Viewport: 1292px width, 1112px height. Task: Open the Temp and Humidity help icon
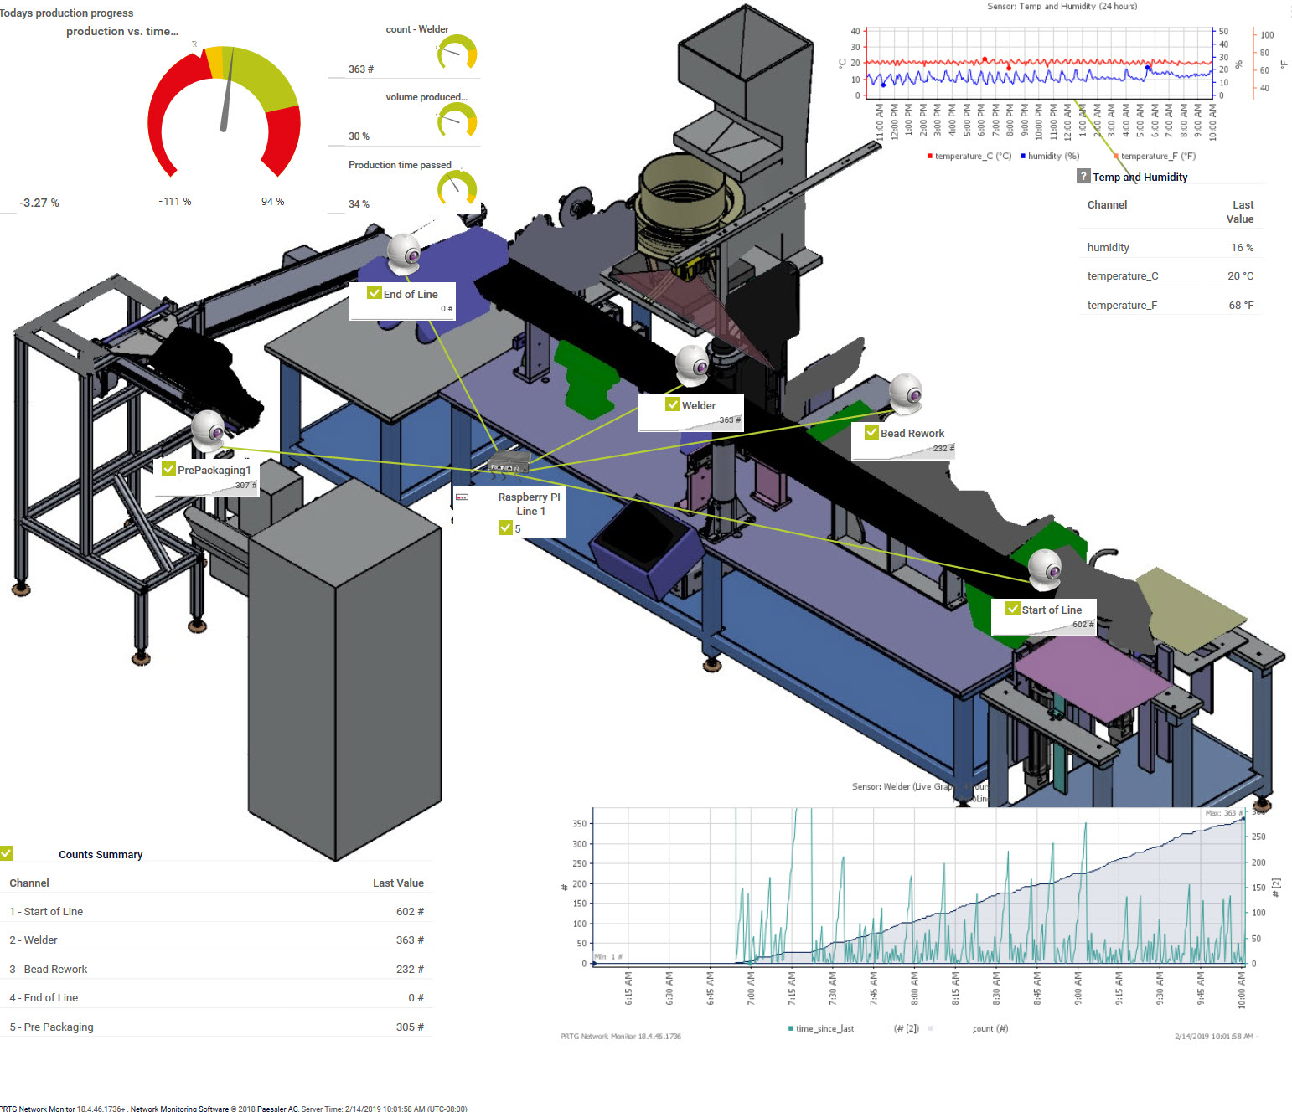1083,176
